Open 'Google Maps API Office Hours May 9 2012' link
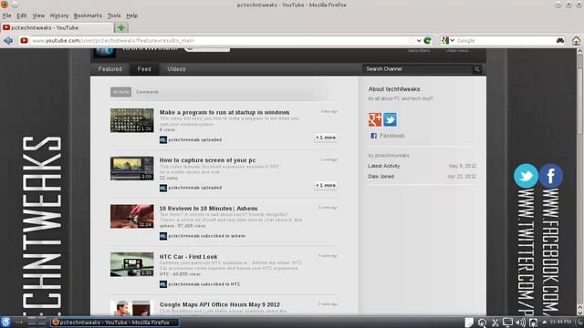The width and height of the screenshot is (584, 328). (x=219, y=304)
